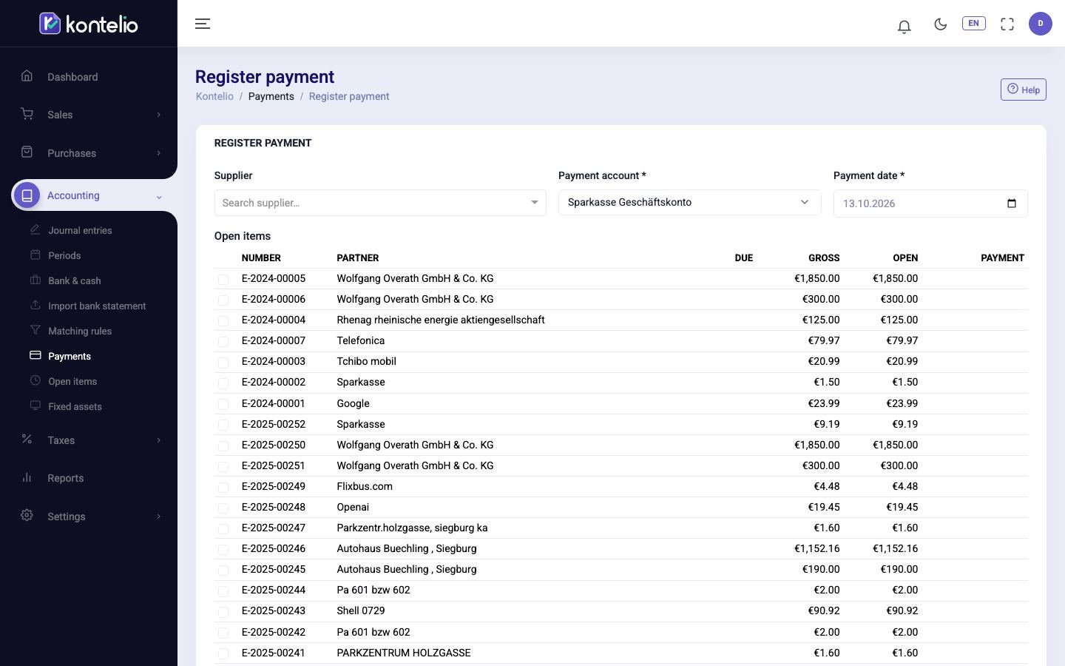The height and width of the screenshot is (666, 1065).
Task: Tick checkbox for Google E-2024-00001
Action: (x=223, y=404)
